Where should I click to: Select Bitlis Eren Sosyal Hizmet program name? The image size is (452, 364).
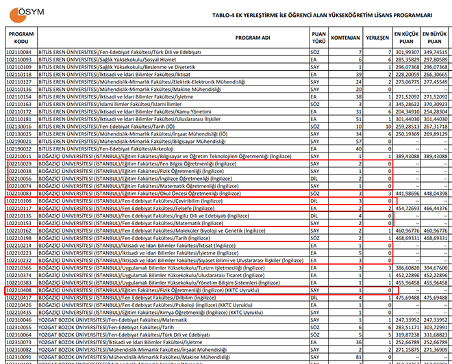pyautogui.click(x=108, y=60)
